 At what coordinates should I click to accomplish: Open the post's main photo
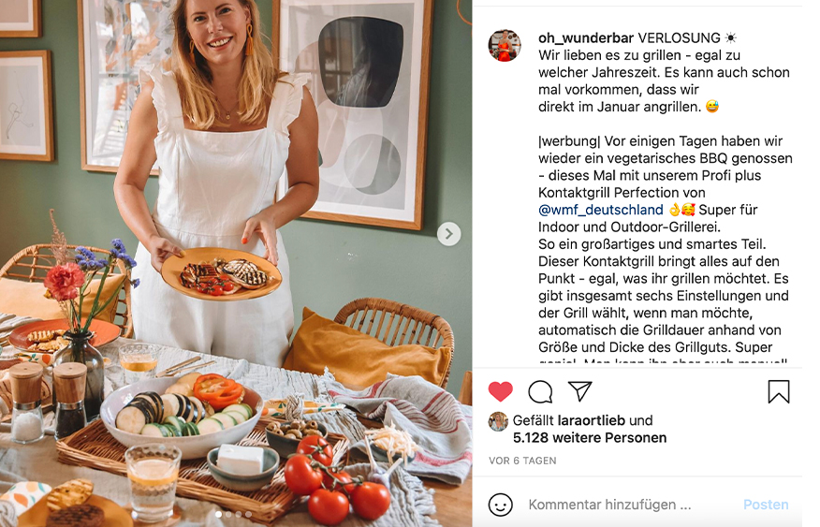[x=236, y=264]
